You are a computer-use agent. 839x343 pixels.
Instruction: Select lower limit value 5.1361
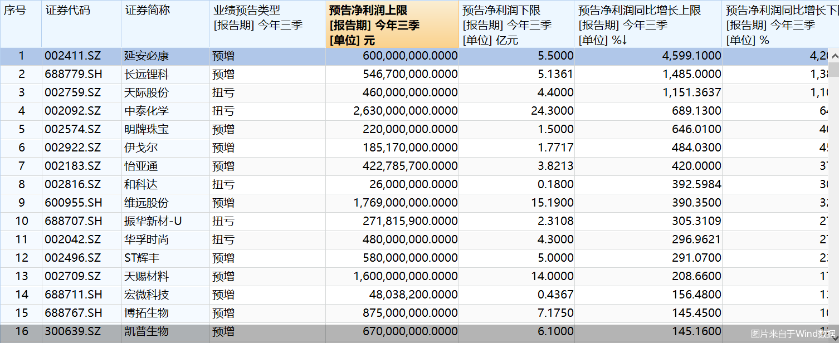point(555,74)
